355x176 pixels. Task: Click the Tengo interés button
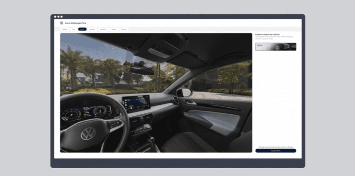point(276,151)
